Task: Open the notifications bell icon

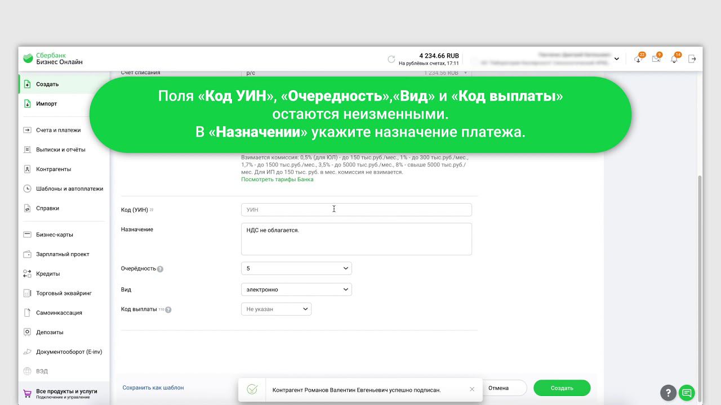Action: tap(674, 59)
